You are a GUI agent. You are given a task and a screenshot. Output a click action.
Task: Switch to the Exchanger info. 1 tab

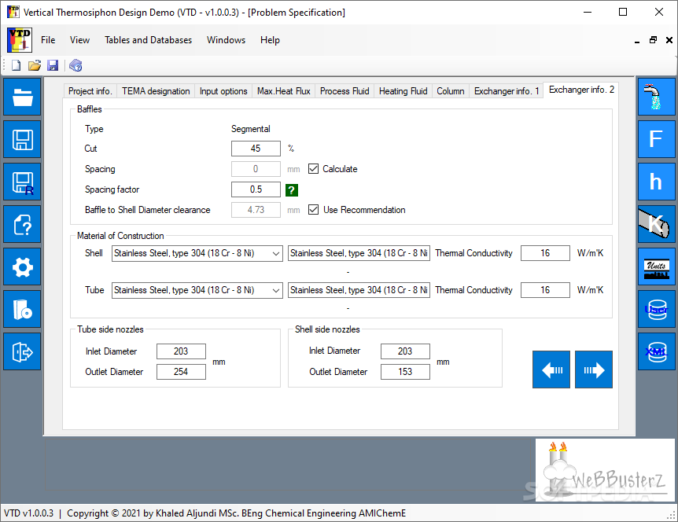(x=507, y=91)
